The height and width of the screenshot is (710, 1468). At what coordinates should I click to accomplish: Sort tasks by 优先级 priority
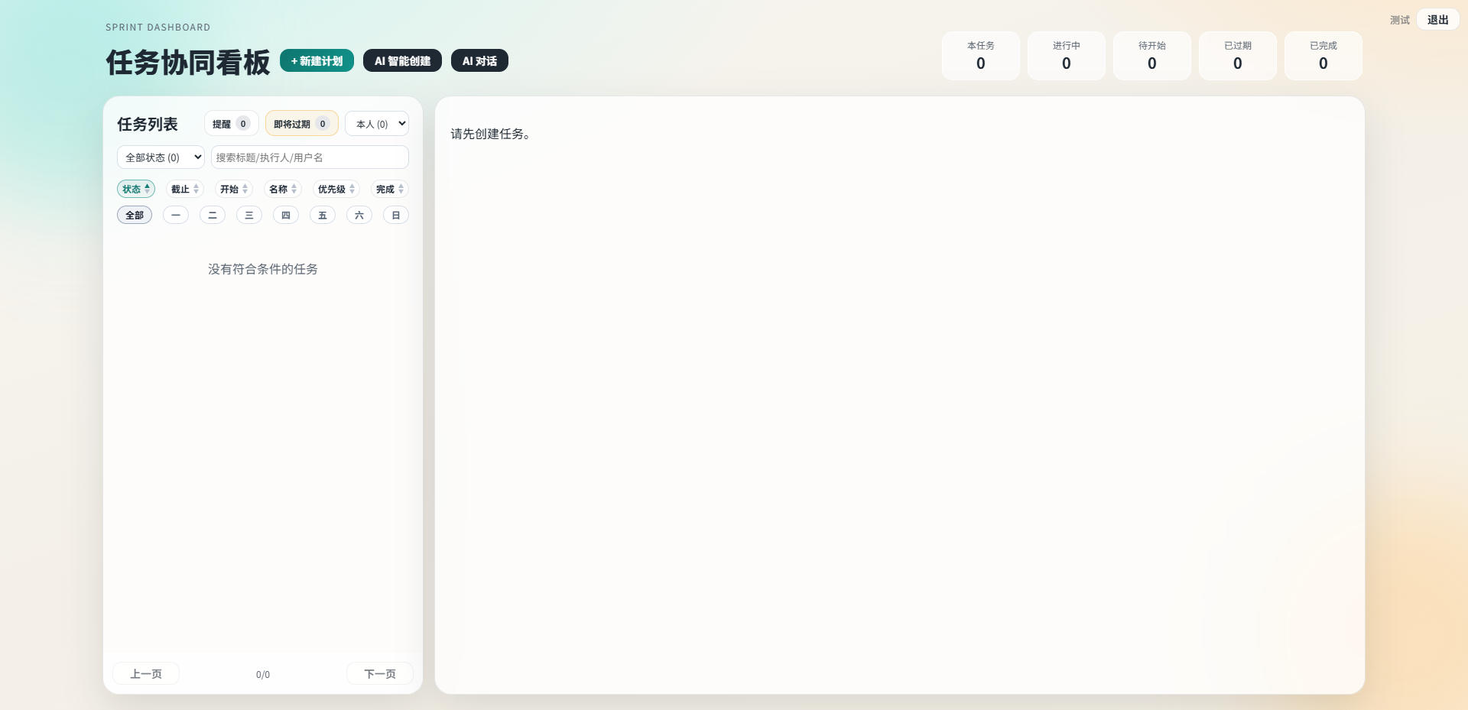pos(336,189)
